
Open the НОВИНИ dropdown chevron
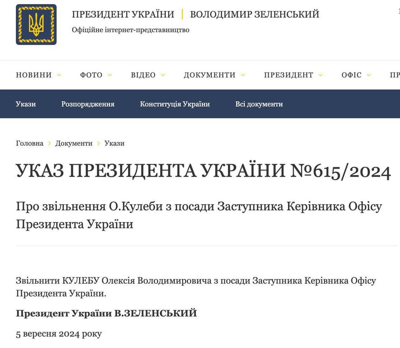pos(59,75)
